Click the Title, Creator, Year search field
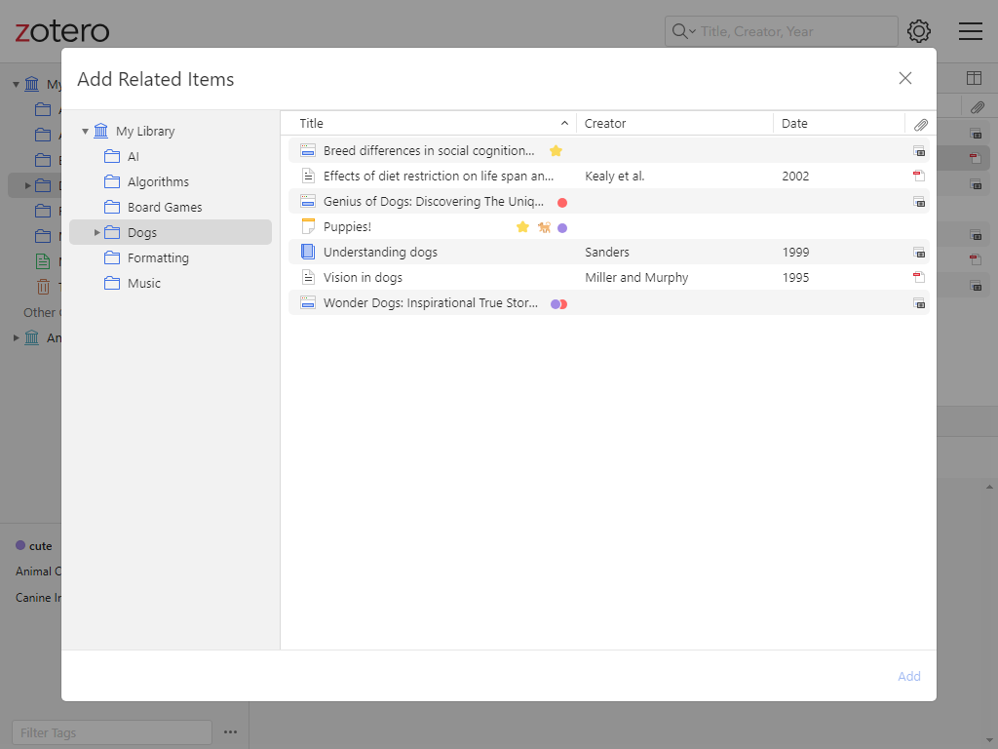The height and width of the screenshot is (749, 998). coord(794,32)
